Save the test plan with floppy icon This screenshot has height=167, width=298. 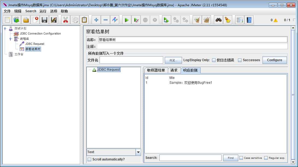tap(44, 20)
